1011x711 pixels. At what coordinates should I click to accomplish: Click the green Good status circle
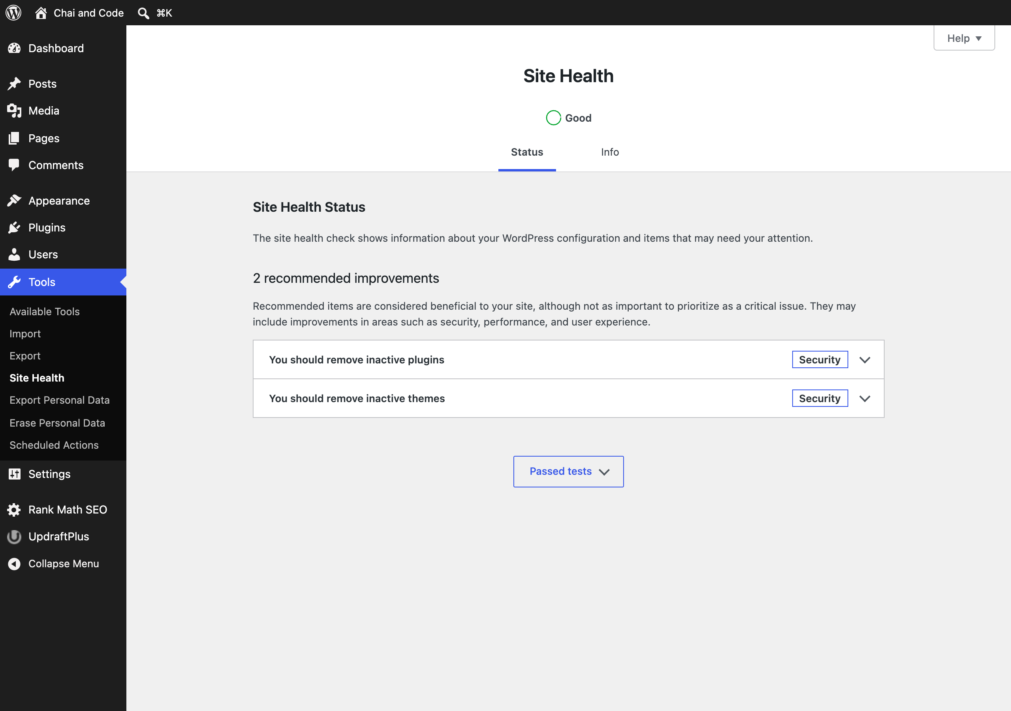[x=554, y=118]
